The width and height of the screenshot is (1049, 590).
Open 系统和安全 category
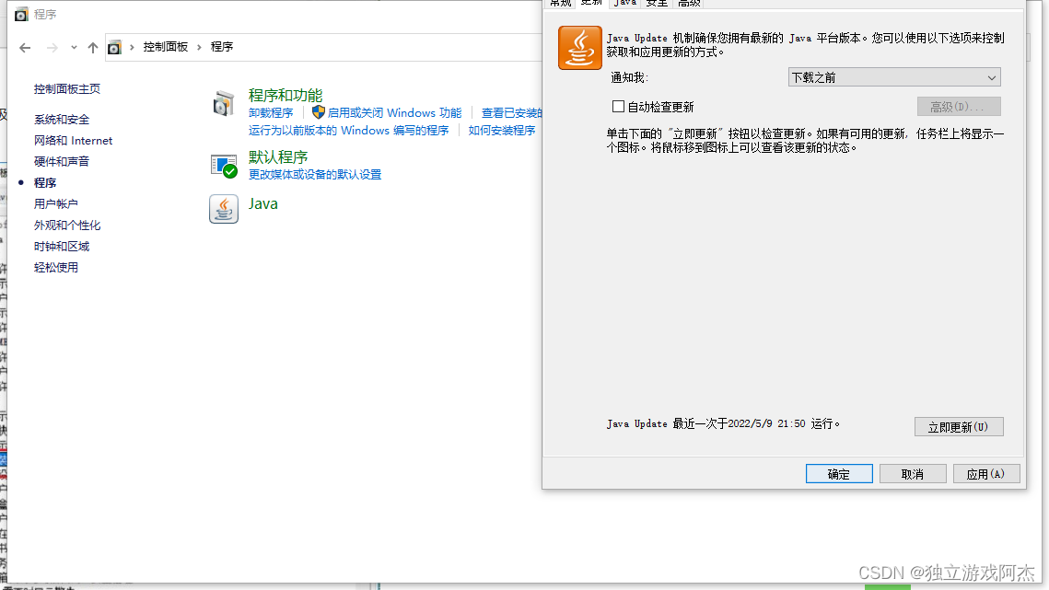click(x=62, y=120)
